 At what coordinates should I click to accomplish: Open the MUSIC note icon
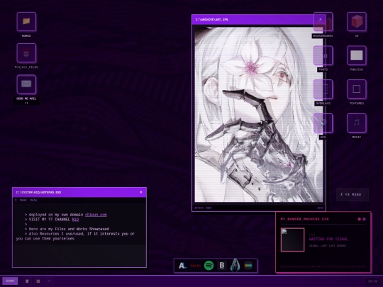coord(357,123)
